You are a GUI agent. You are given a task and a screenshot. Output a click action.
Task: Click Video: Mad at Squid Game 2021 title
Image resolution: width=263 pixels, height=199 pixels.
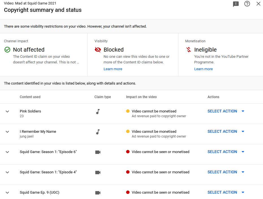click(x=30, y=3)
